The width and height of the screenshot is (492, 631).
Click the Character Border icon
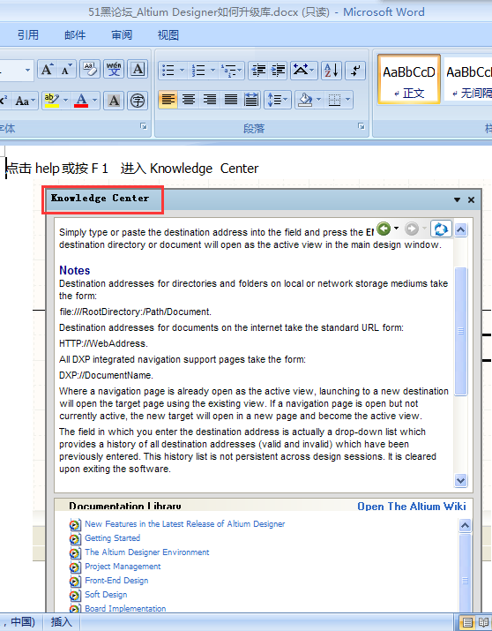coord(138,70)
